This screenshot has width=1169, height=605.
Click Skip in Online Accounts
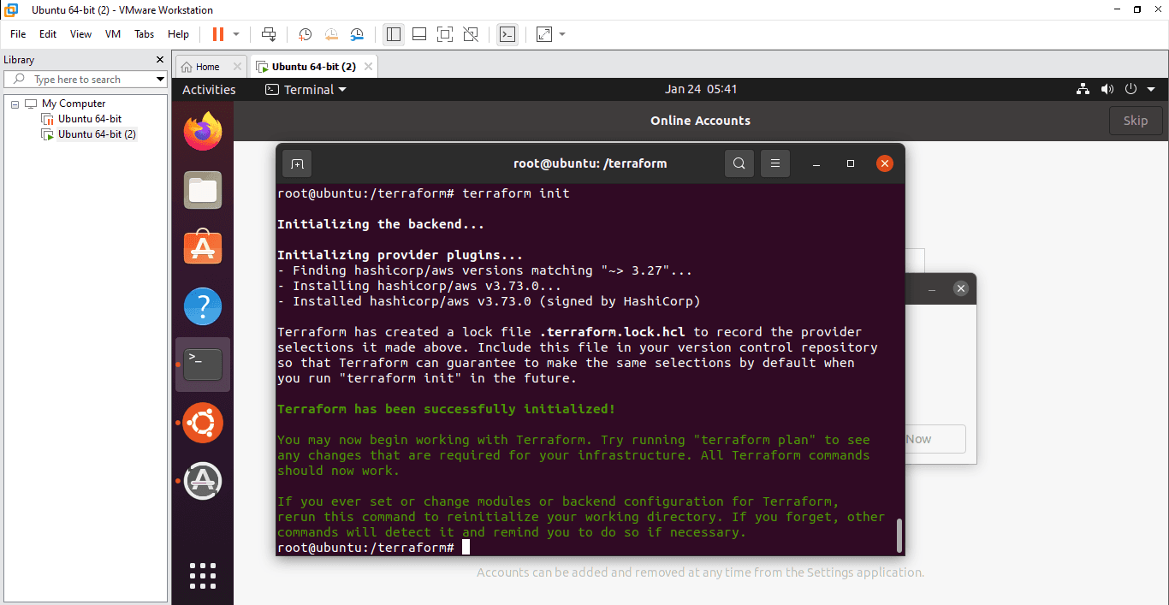1135,121
